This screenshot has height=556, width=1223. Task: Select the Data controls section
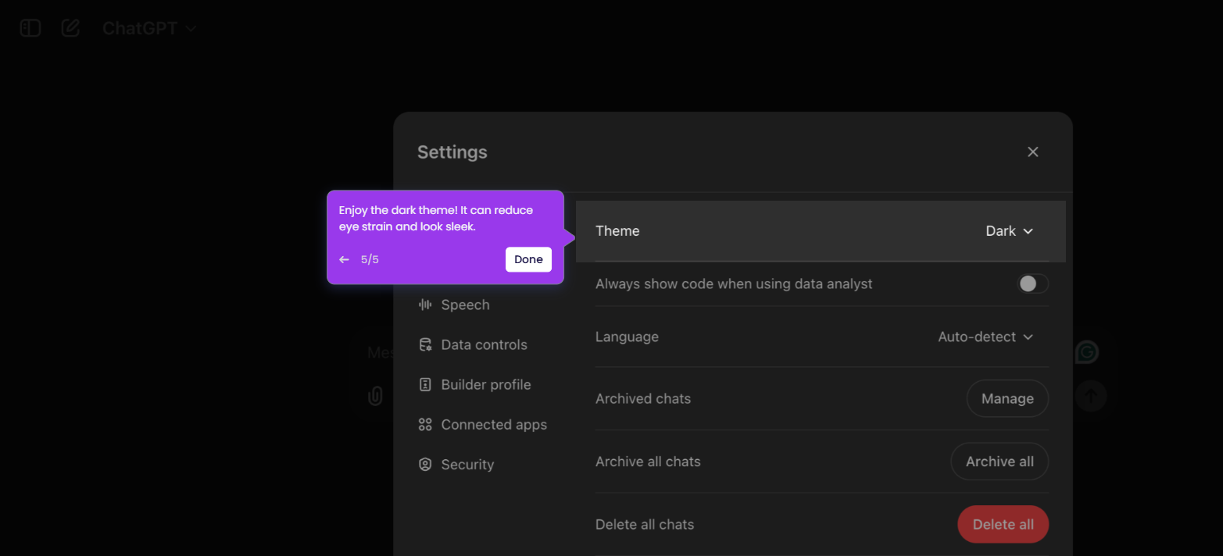[x=484, y=344]
